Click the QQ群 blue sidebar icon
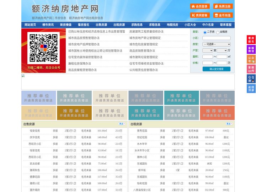 point(251,79)
